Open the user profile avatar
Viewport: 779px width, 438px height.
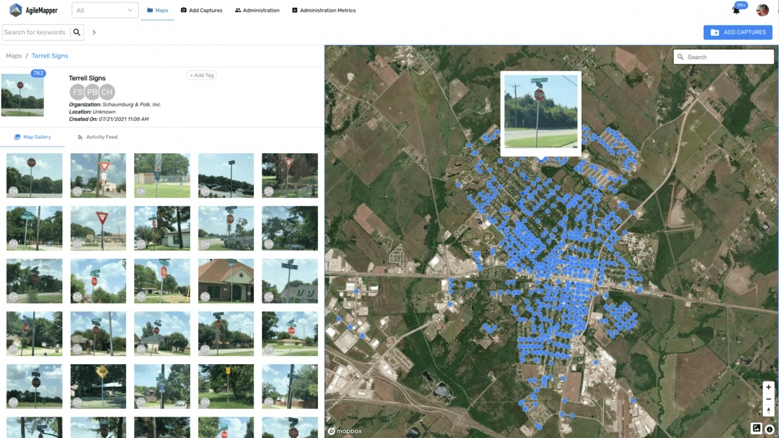point(763,10)
